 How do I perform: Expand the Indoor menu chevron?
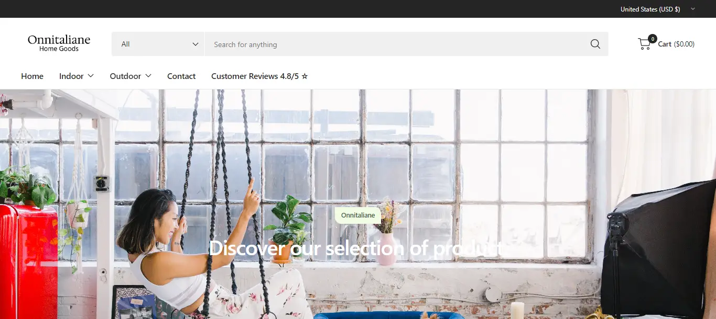pos(91,76)
